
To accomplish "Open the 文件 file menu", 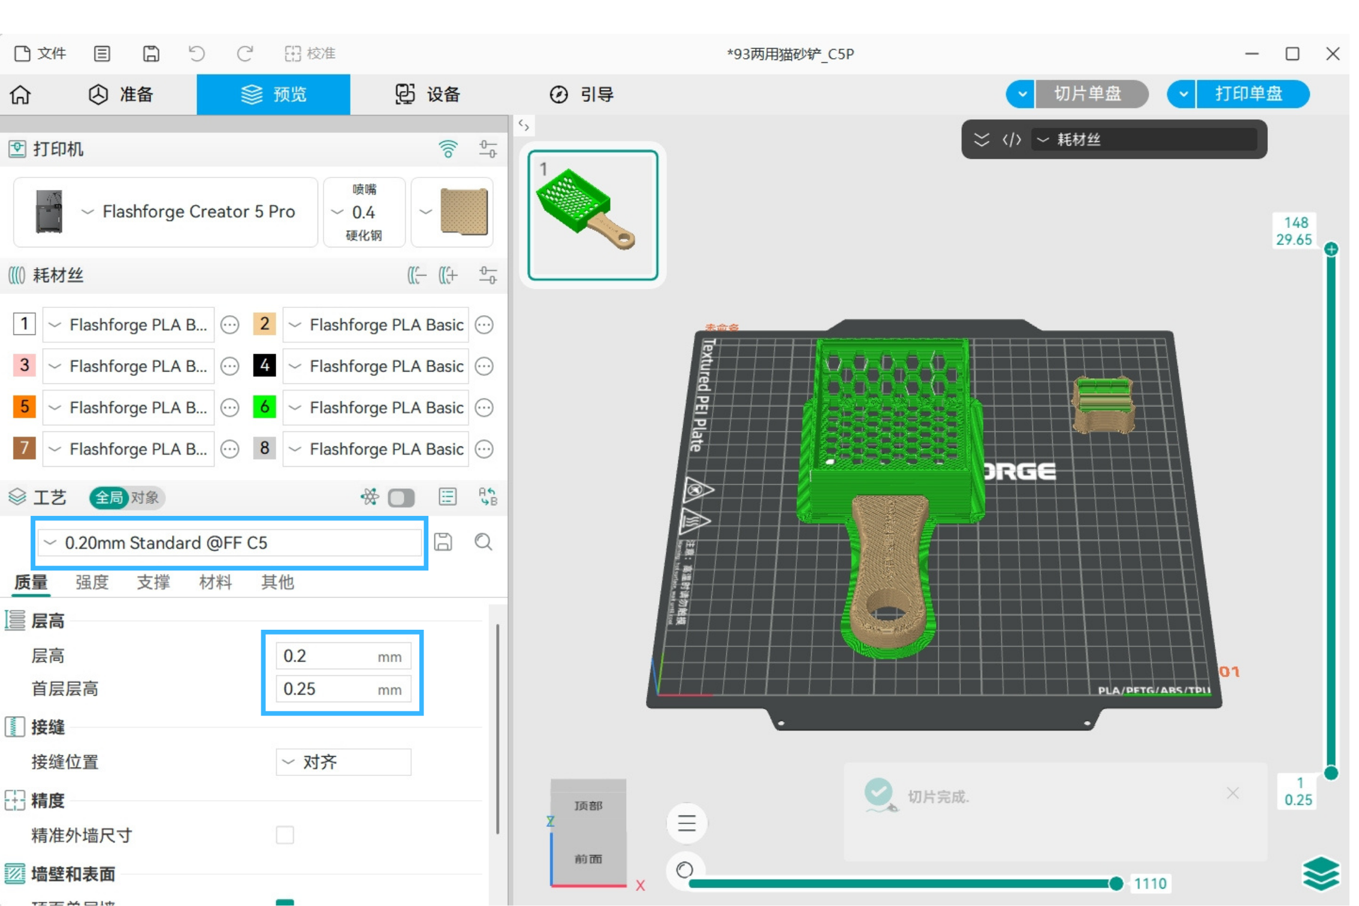I will point(40,54).
